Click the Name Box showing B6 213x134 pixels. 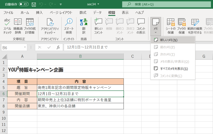(x=12, y=47)
